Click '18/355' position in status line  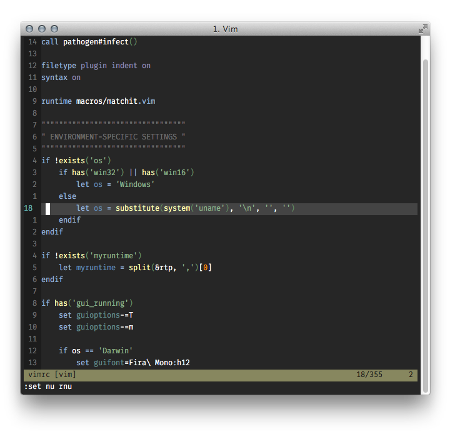(x=369, y=375)
